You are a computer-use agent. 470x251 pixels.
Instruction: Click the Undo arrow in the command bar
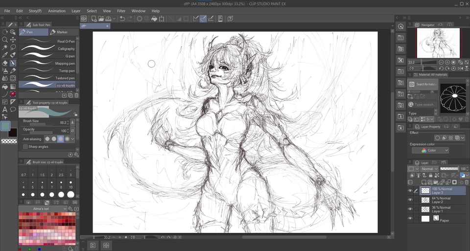point(122,19)
